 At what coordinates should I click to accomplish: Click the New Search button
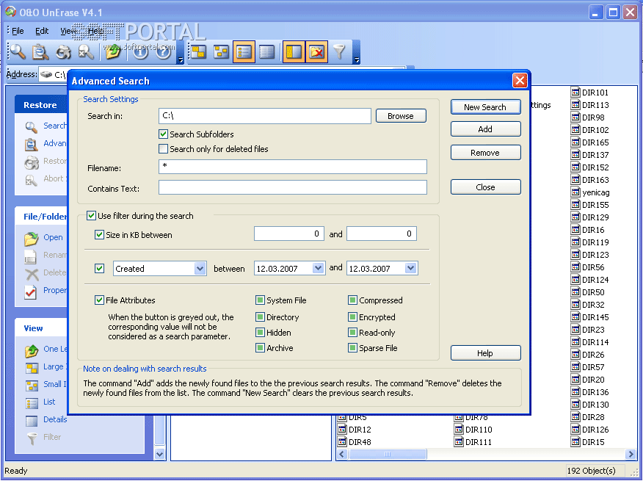pos(485,107)
